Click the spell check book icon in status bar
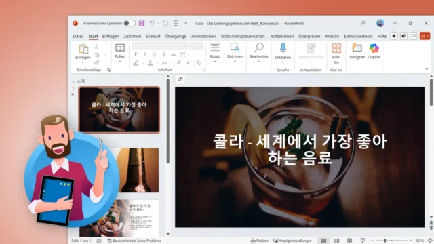Screen dimensions: 434x244 pos(99,241)
